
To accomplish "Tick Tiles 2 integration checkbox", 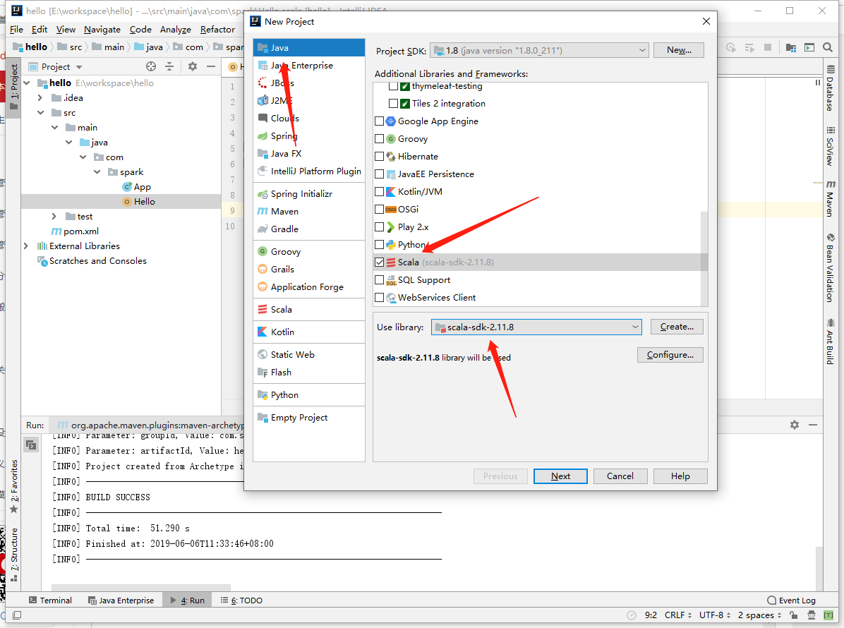I will click(394, 103).
